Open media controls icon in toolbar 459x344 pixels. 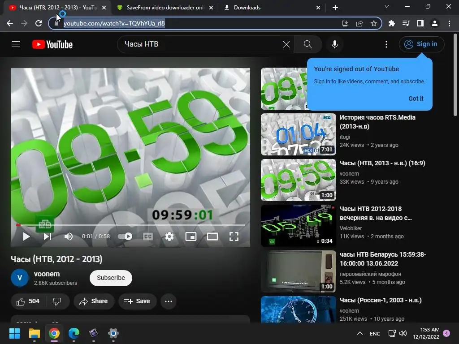(406, 23)
